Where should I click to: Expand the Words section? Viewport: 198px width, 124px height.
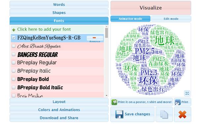point(59,5)
